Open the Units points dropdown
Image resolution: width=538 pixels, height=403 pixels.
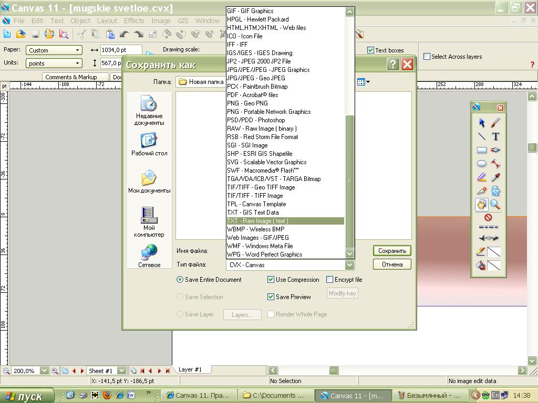tap(54, 63)
